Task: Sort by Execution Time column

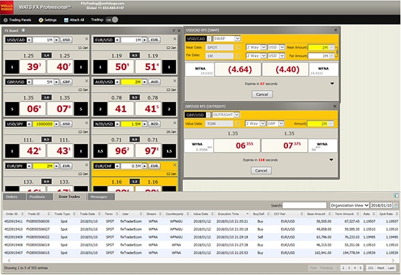Action: tap(233, 214)
